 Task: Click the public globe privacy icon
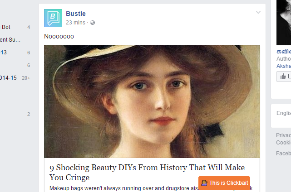click(93, 23)
